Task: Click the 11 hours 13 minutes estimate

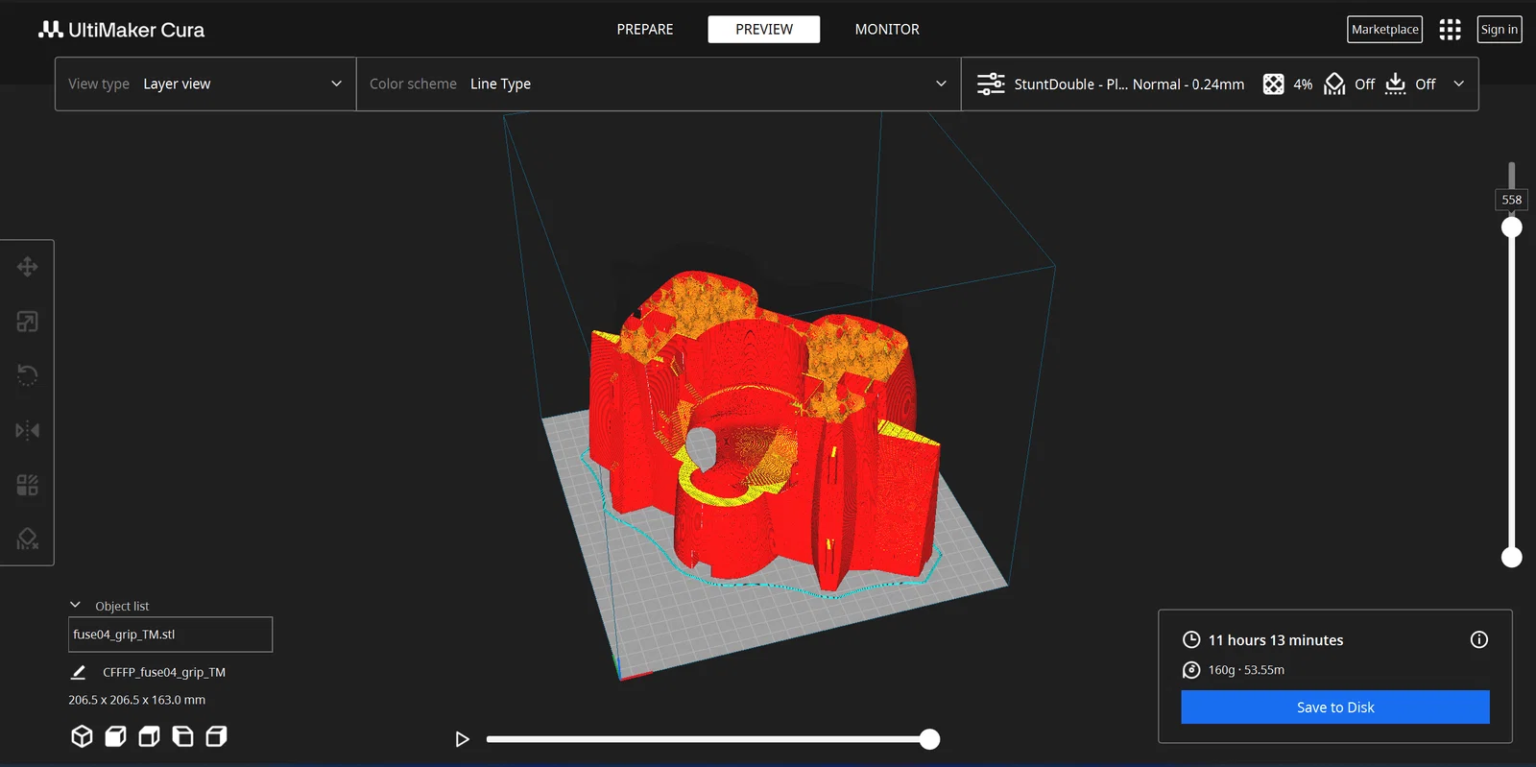Action: (x=1276, y=640)
